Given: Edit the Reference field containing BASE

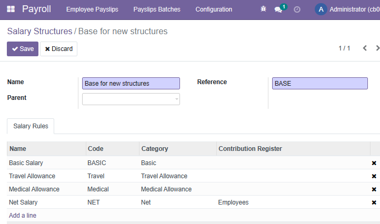Looking at the screenshot, I should point(320,83).
